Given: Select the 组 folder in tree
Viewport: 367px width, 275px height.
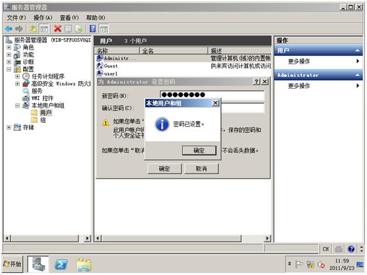Looking at the screenshot, I should tap(43, 120).
